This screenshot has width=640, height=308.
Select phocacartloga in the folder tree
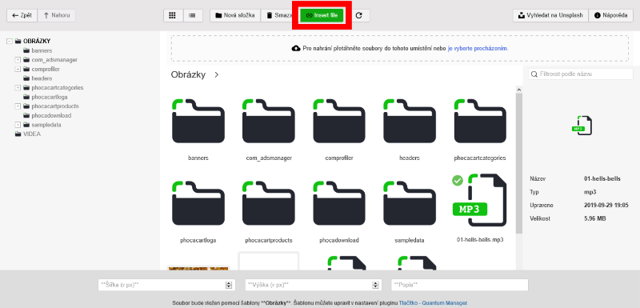(50, 97)
